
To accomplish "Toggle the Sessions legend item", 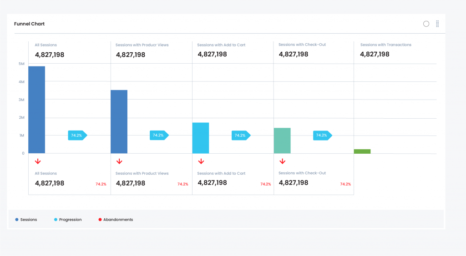I will coord(26,220).
